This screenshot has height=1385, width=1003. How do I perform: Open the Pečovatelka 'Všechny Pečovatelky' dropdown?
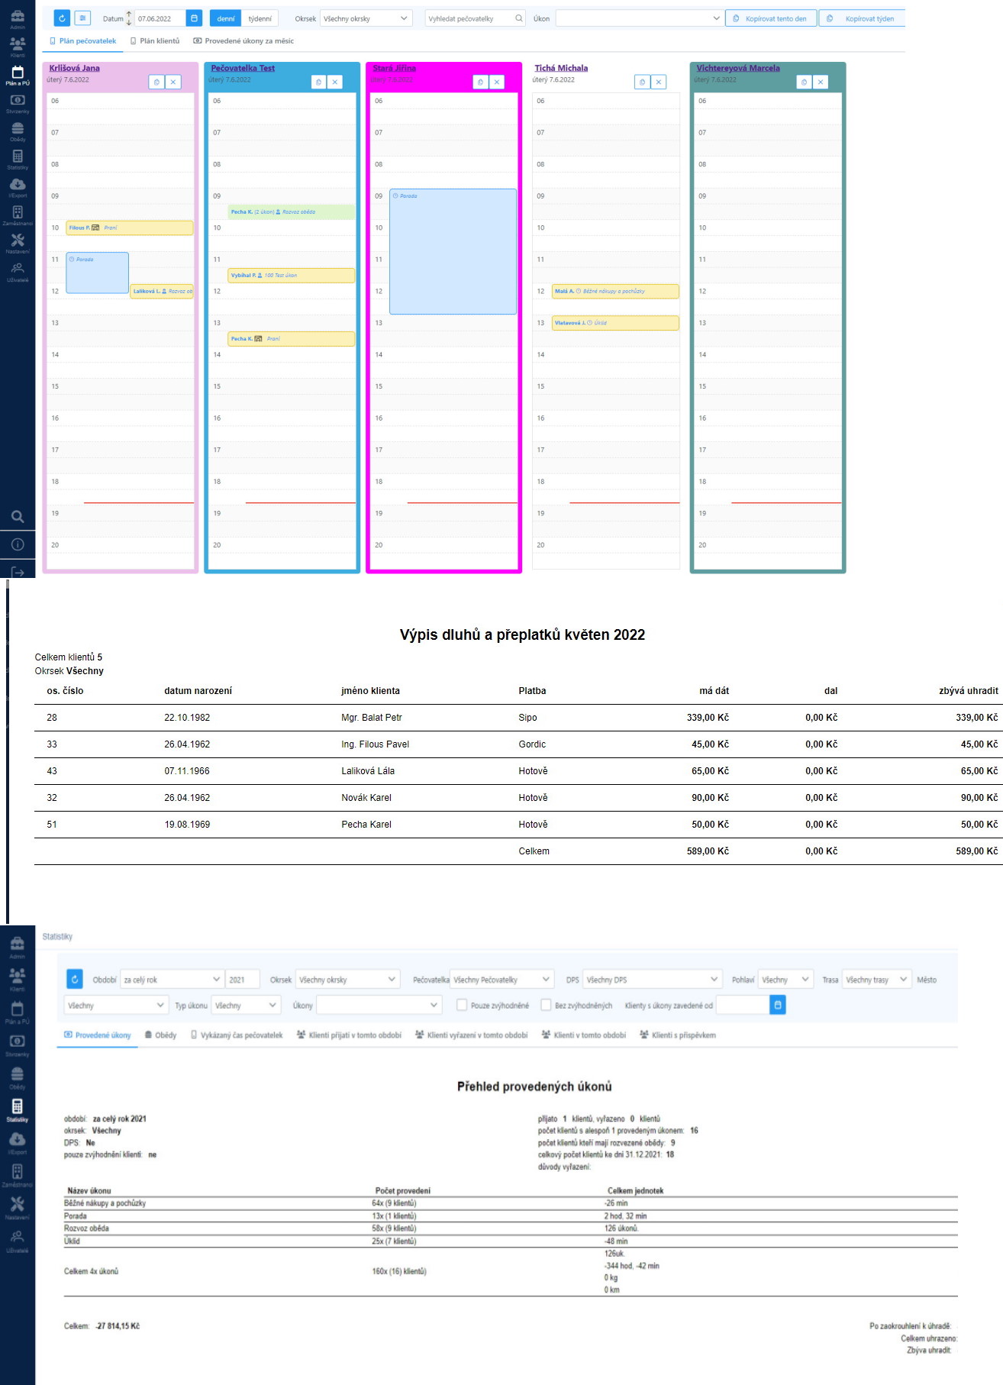tap(501, 980)
